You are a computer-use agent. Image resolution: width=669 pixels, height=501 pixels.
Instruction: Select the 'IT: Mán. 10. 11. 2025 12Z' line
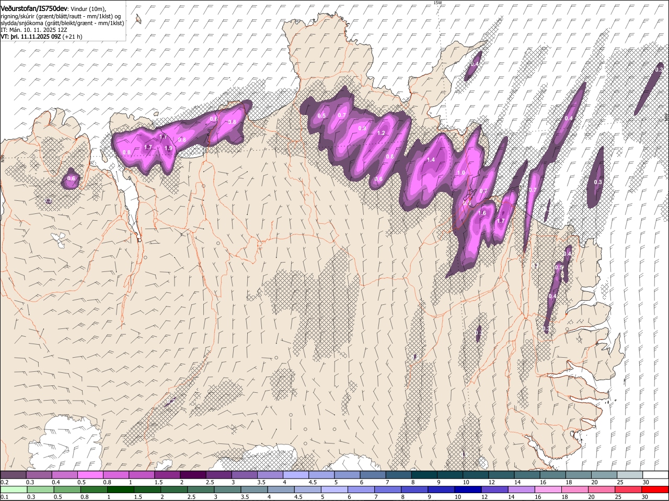pos(34,30)
